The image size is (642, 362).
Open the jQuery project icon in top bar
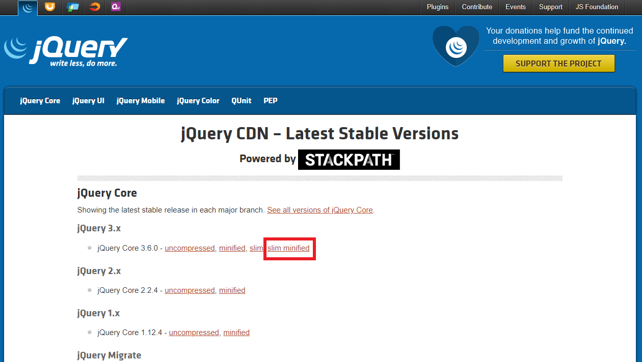[28, 7]
